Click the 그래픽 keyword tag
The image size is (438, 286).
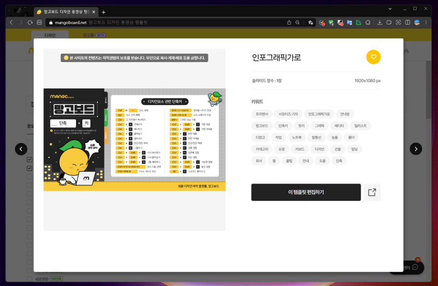[x=319, y=126]
